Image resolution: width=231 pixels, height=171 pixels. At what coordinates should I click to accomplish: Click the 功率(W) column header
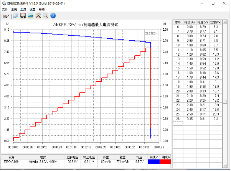tap(216, 22)
